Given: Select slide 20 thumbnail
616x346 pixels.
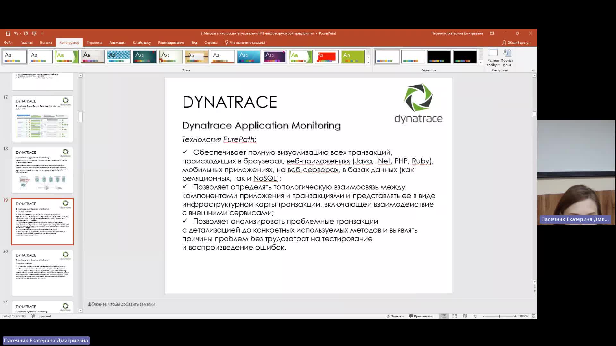Looking at the screenshot, I should pyautogui.click(x=42, y=273).
